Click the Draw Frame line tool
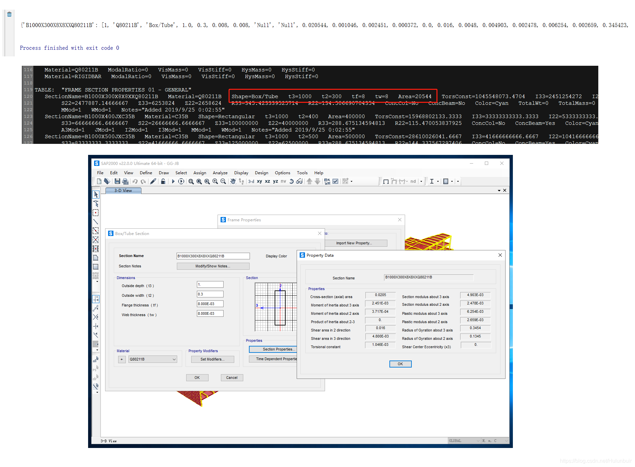The width and height of the screenshot is (635, 467). coord(96,222)
